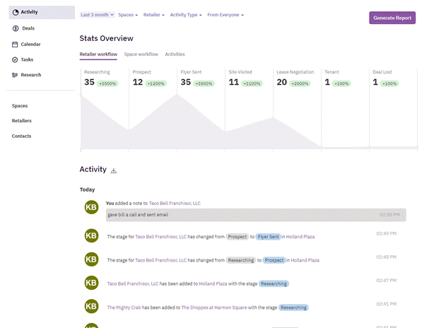Click the Tasks checkmark icon
The image size is (441, 328).
pos(16,59)
